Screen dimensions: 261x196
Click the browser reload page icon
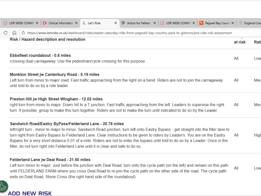coord(5,33)
